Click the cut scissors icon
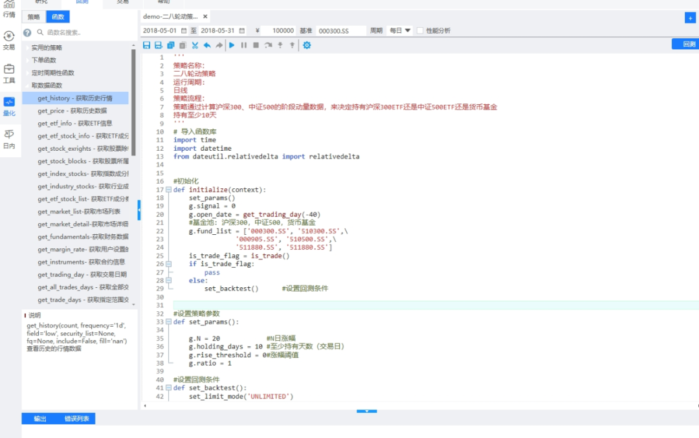 pyautogui.click(x=195, y=45)
